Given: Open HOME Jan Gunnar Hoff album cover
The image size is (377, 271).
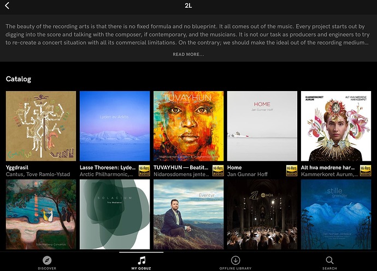Looking at the screenshot, I should pos(262,126).
